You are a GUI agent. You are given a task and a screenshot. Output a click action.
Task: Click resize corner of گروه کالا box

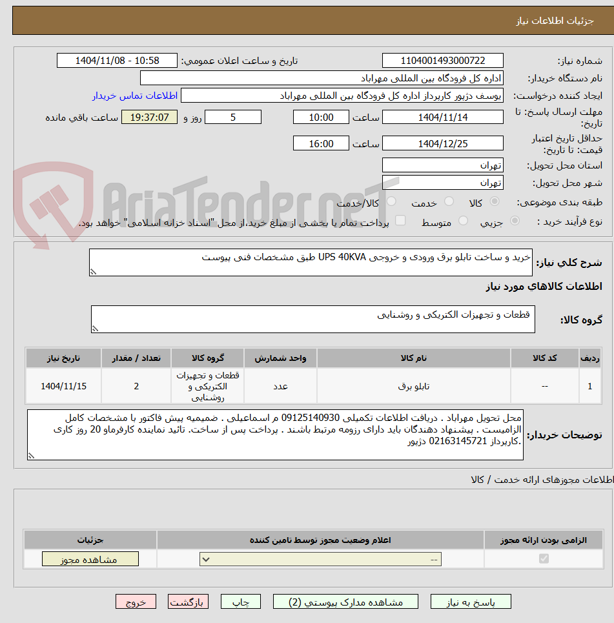(x=94, y=329)
